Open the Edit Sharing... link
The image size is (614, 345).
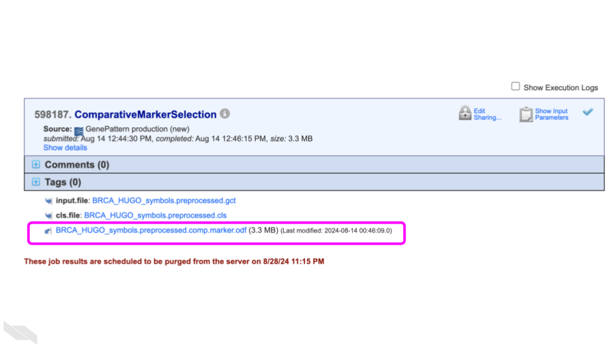[x=487, y=114]
